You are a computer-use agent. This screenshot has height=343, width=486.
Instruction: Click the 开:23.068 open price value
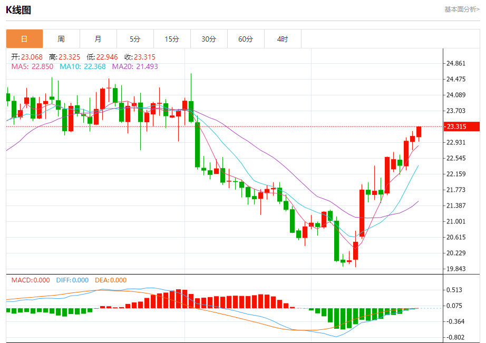click(x=27, y=57)
